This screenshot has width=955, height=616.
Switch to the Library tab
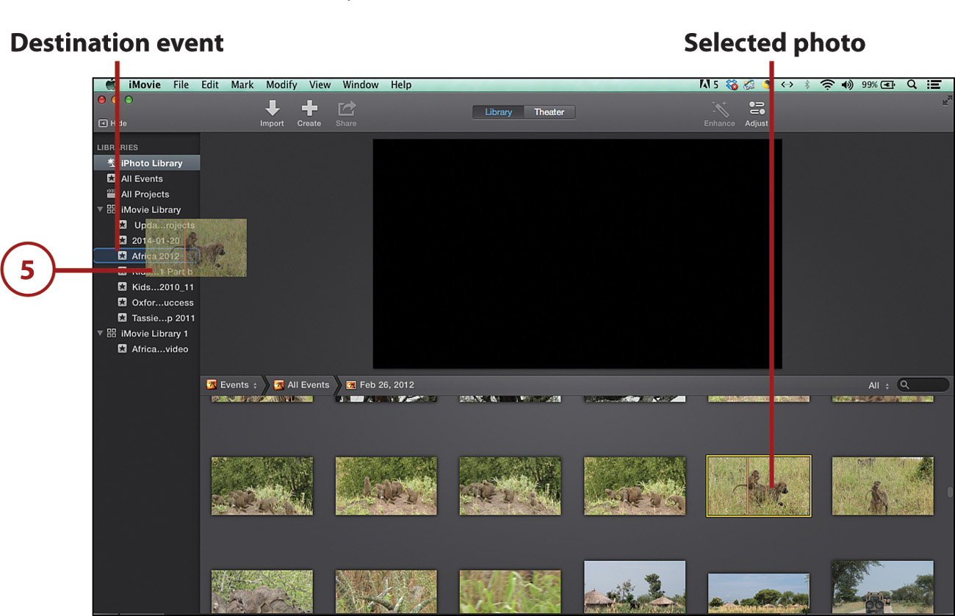pos(498,112)
